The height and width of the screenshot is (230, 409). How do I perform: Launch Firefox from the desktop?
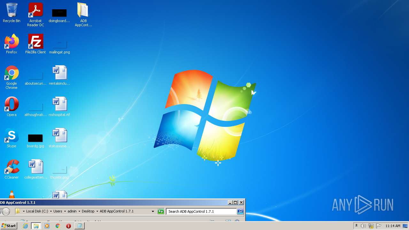[x=12, y=44]
